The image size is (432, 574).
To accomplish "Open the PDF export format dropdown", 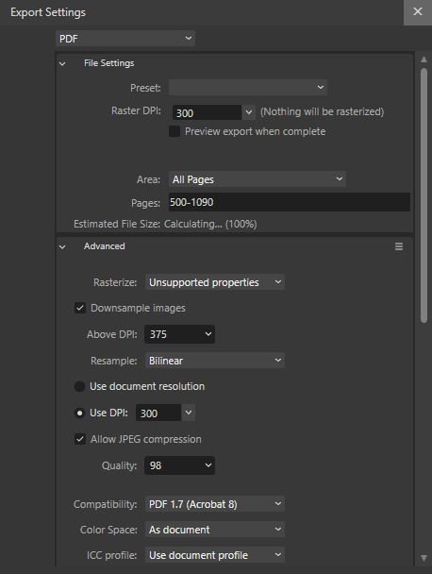I will click(x=125, y=39).
